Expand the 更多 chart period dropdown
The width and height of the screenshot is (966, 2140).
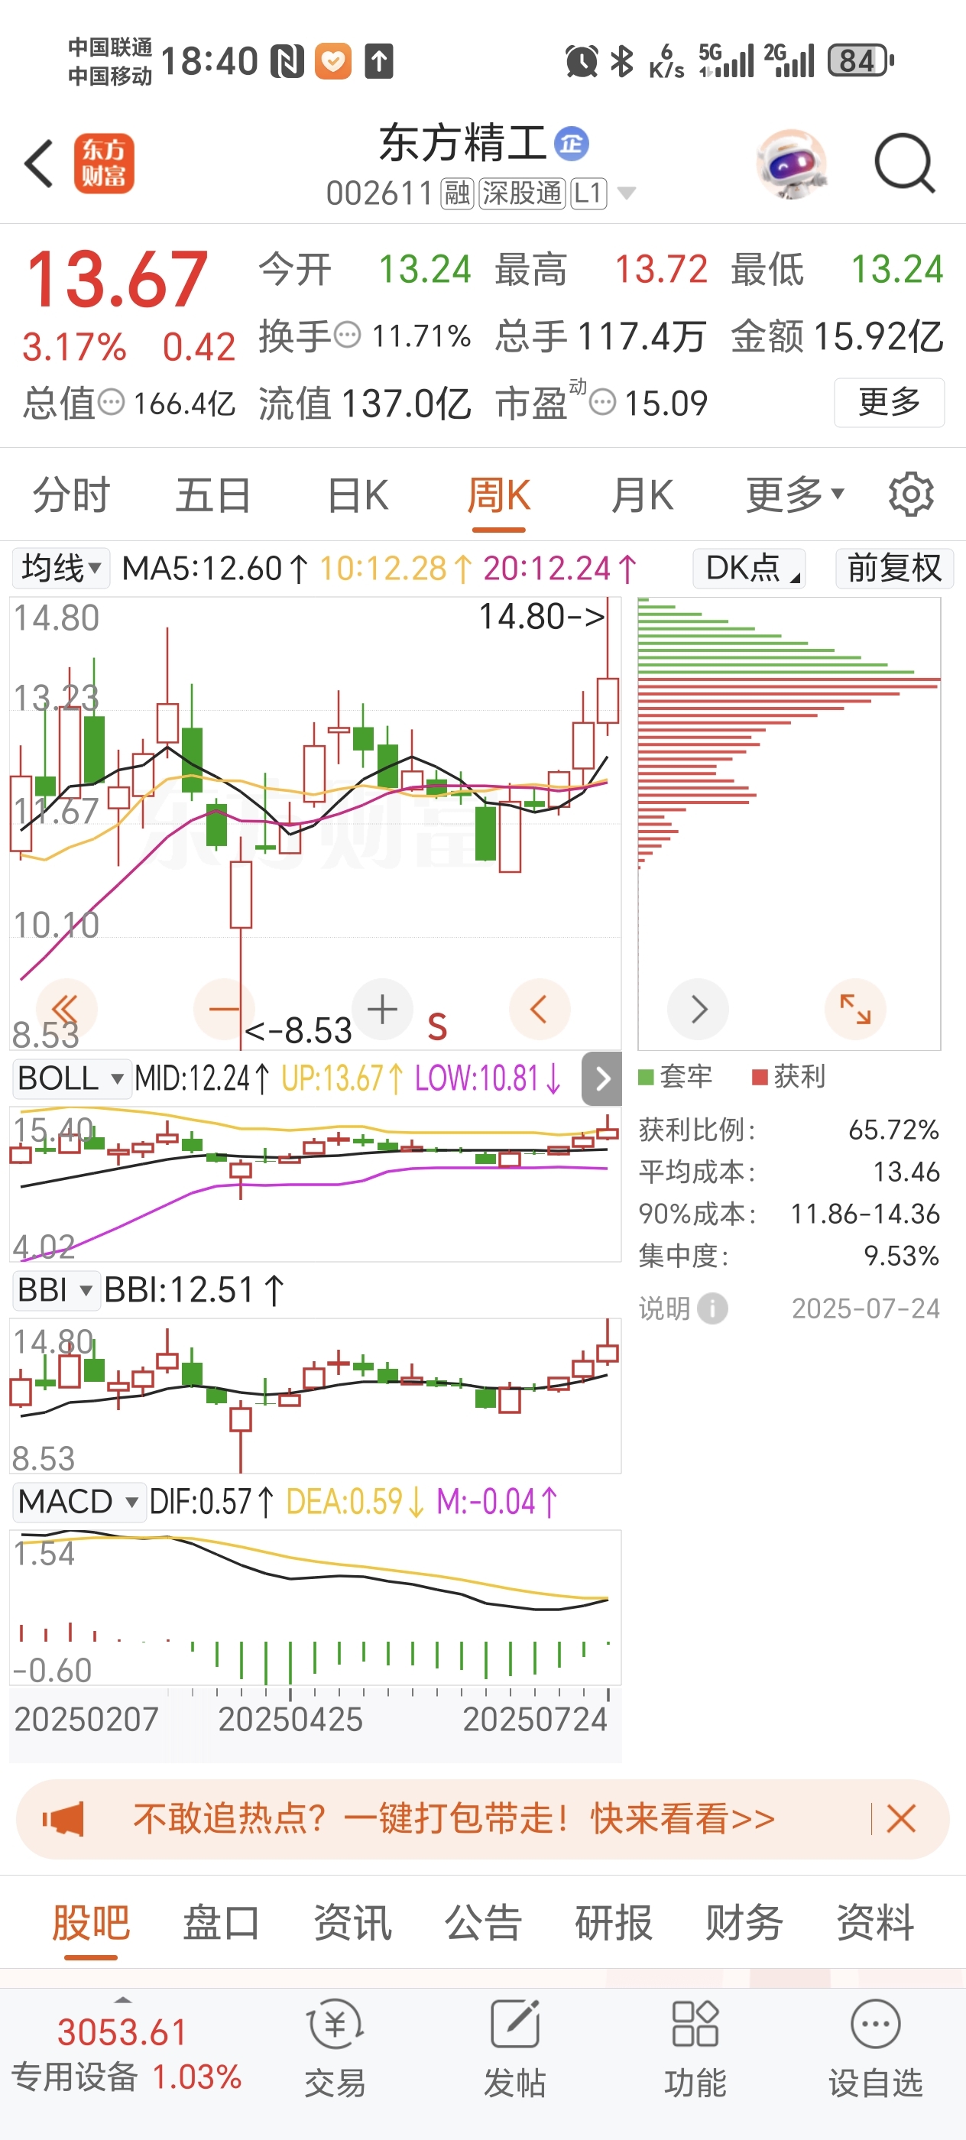tap(795, 496)
